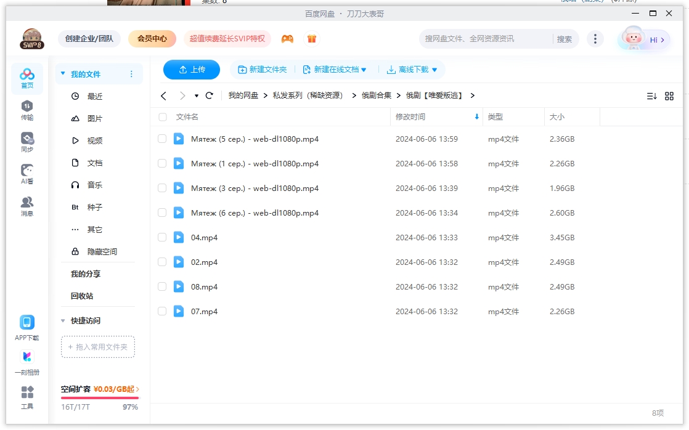Click video icon of 04.mp4
Image resolution: width=689 pixels, height=430 pixels.
click(178, 237)
